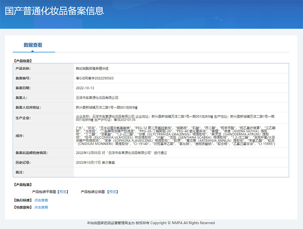This screenshot has width=303, height=229.
Task: Click 预览 link for 产品包装立体图
Action: coord(113,191)
